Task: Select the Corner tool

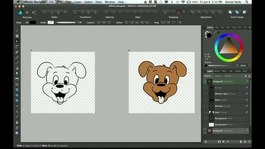Action: click(17, 47)
